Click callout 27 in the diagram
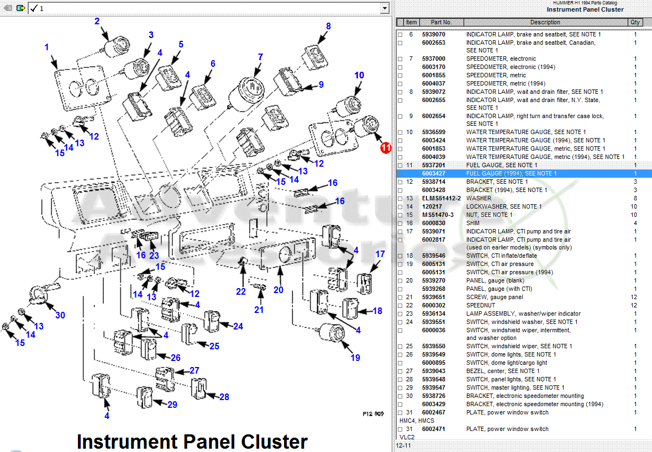The height and width of the screenshot is (452, 652). point(194,370)
